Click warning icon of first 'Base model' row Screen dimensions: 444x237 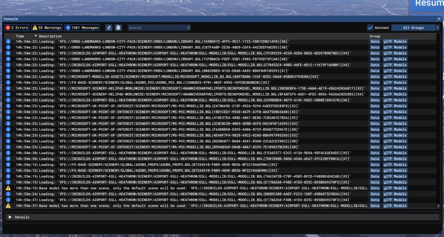pos(8,188)
